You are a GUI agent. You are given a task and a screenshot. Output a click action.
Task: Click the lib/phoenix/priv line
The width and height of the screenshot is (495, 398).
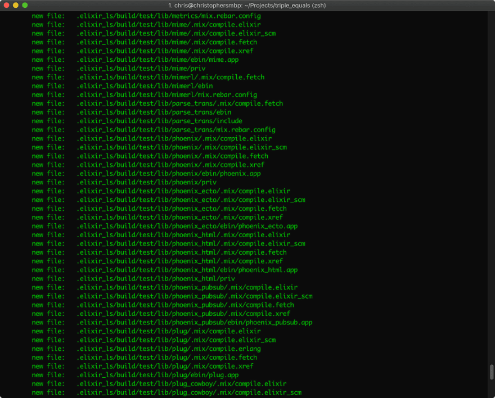pyautogui.click(x=124, y=183)
